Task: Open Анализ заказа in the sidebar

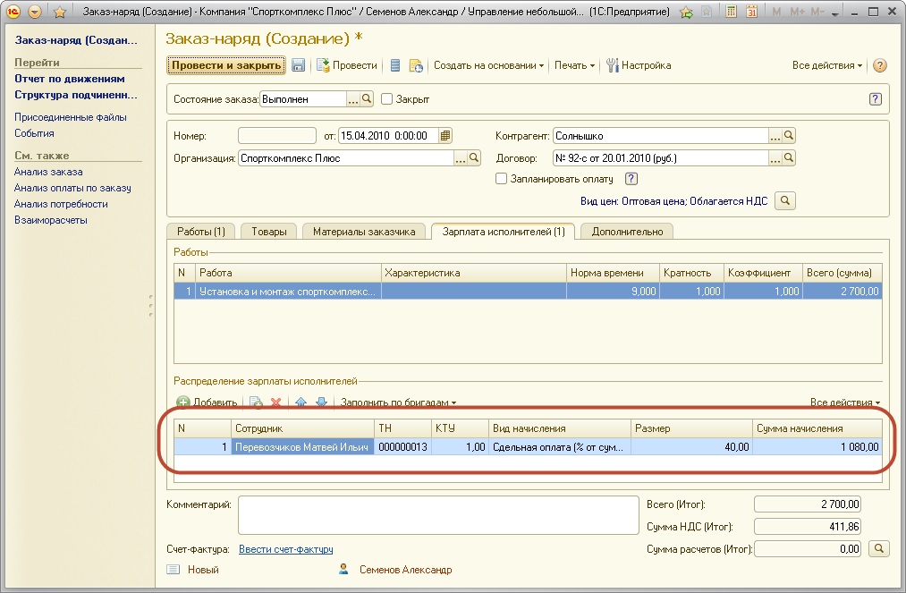Action: tap(48, 172)
